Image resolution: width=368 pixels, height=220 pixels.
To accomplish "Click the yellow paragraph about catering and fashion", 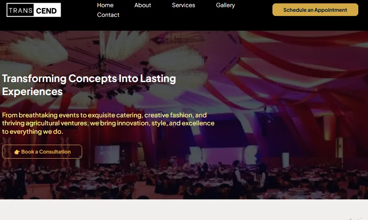I will [x=108, y=123].
